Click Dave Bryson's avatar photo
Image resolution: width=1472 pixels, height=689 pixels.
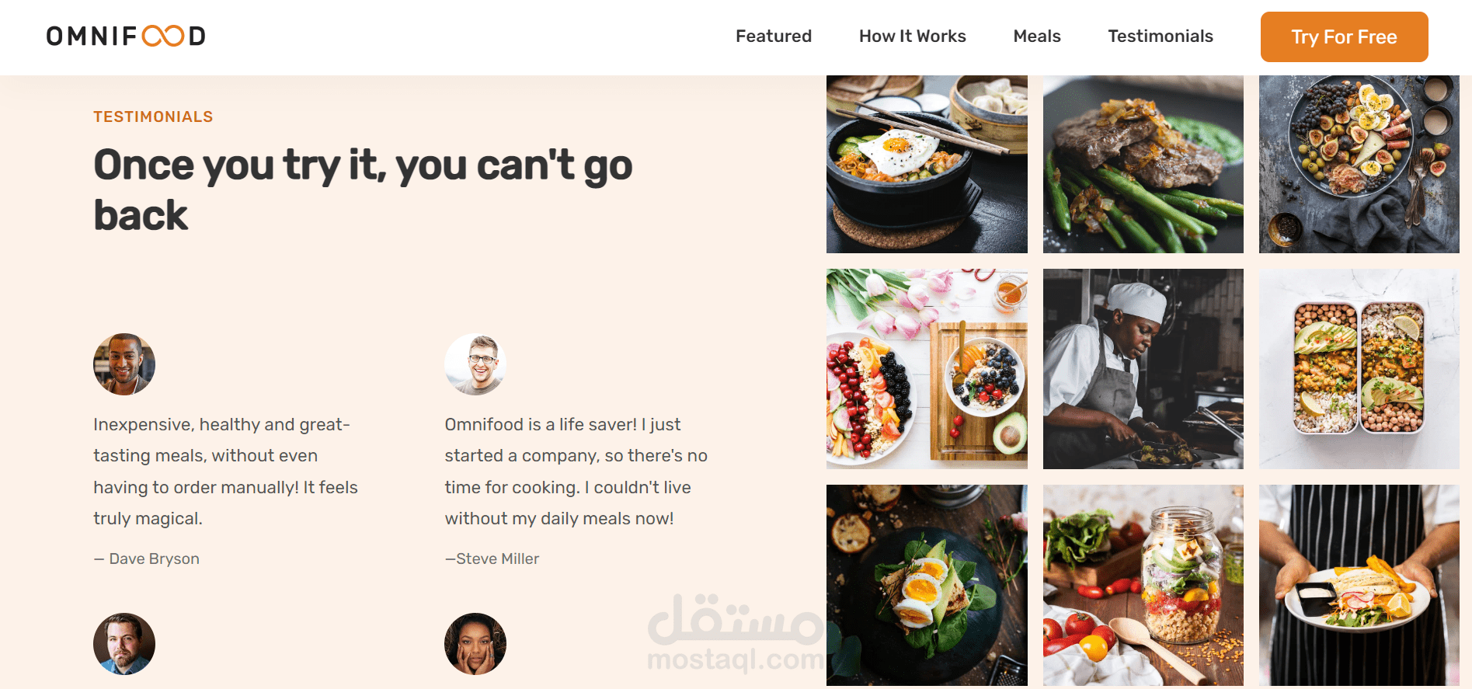coord(124,364)
